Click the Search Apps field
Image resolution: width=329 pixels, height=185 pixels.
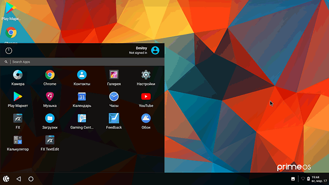coord(82,62)
